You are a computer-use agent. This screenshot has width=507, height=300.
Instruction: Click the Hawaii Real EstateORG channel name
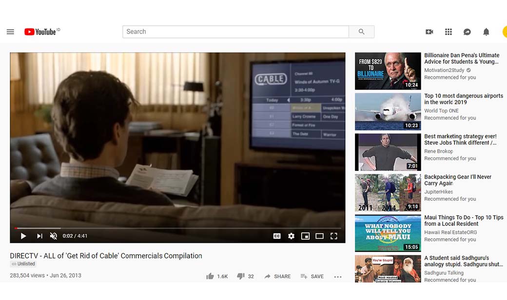click(450, 232)
